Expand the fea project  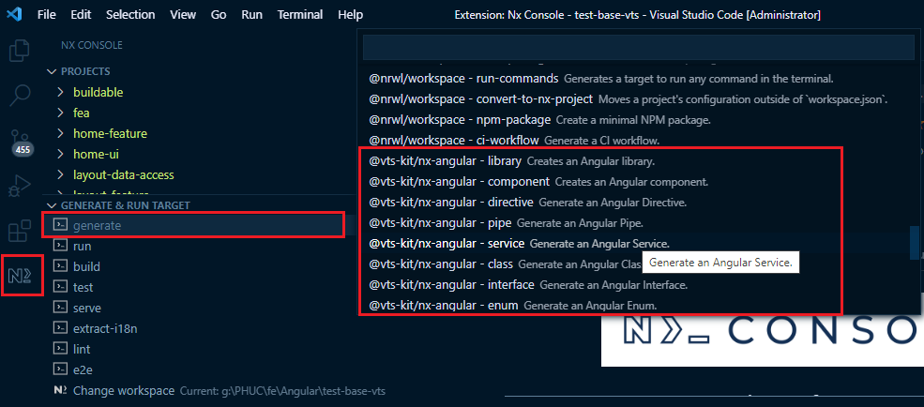[61, 113]
